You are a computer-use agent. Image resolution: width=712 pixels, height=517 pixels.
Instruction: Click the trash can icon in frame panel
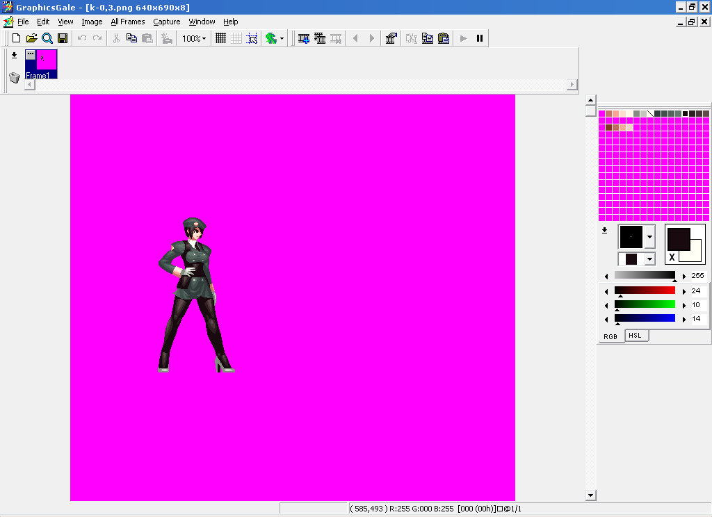click(x=14, y=77)
